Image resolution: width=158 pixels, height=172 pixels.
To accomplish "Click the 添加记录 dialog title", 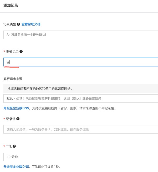I will [x=11, y=5].
